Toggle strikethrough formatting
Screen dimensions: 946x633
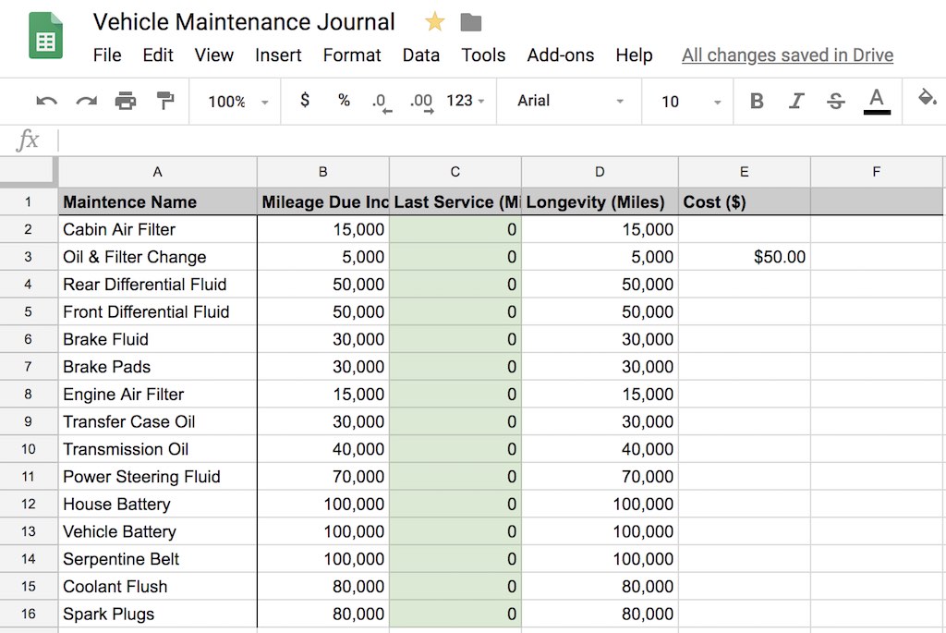tap(835, 102)
